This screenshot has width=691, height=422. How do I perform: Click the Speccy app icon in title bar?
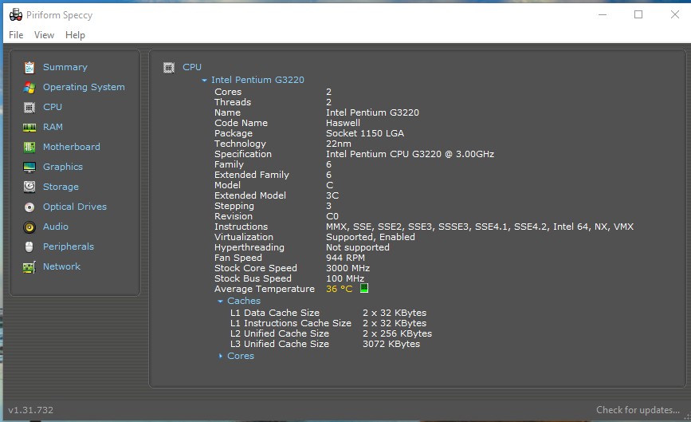tap(16, 15)
